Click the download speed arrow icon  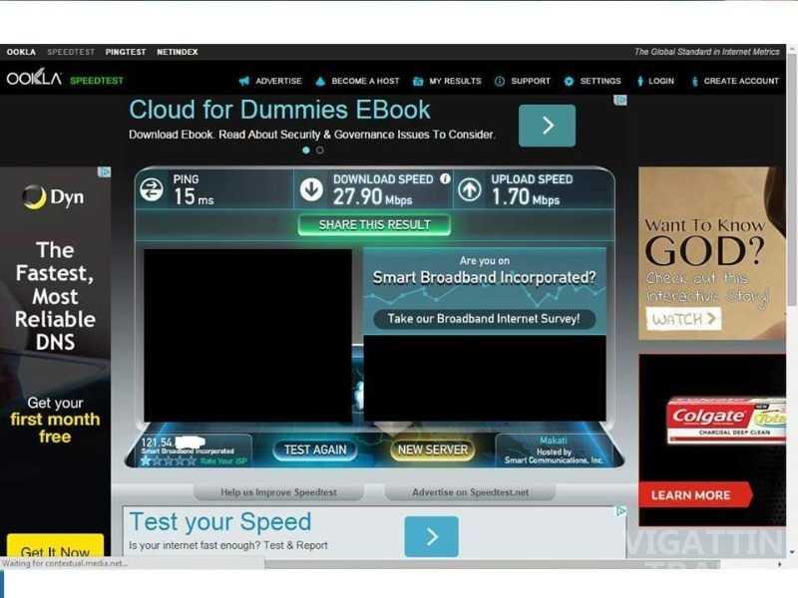point(311,189)
